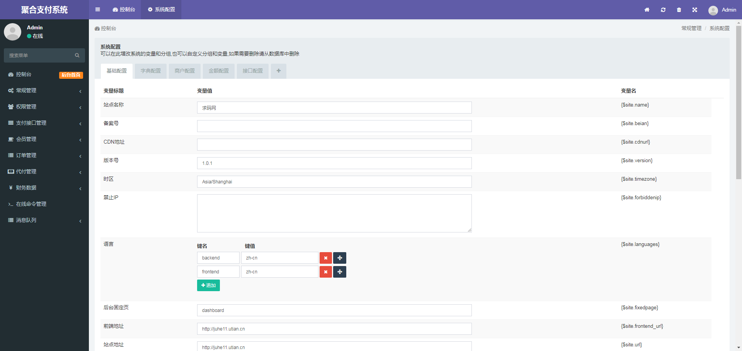742x351 pixels.
Task: Click the home icon in top bar
Action: (647, 10)
